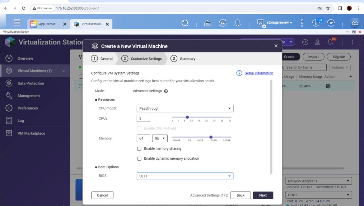Collapse the Virtual Machines sidebar chevron
The height and width of the screenshot is (206, 364).
tap(64, 71)
